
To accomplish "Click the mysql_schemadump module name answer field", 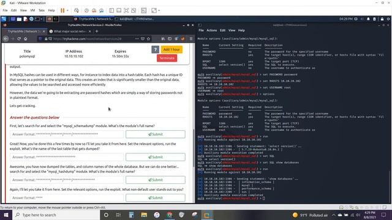I will 67,134.
